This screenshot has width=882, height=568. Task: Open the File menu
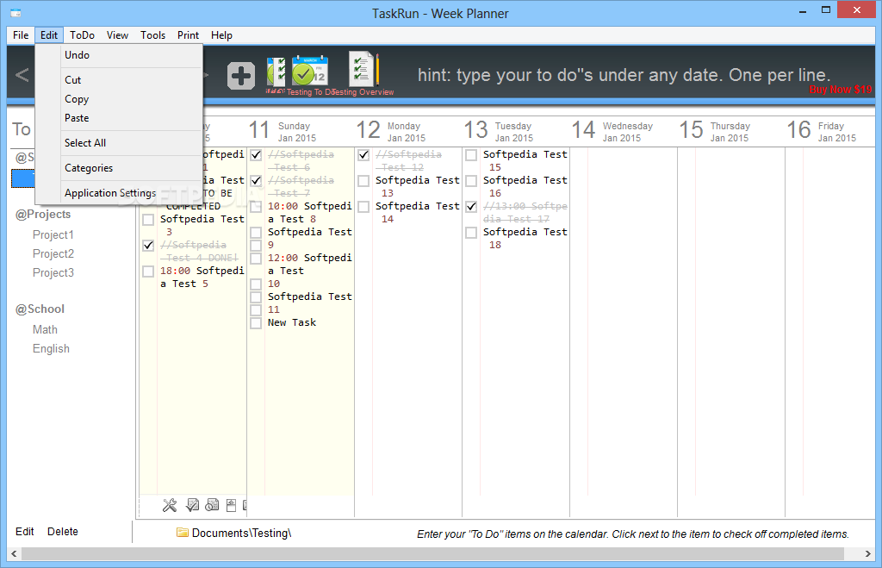tap(21, 34)
